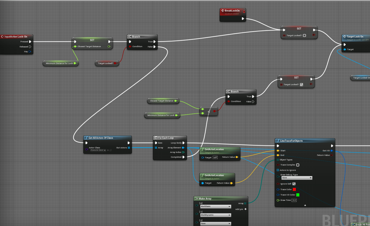The height and width of the screenshot is (226, 370).
Task: Click the BreakLockOn event output exec pin
Action: pyautogui.click(x=243, y=18)
